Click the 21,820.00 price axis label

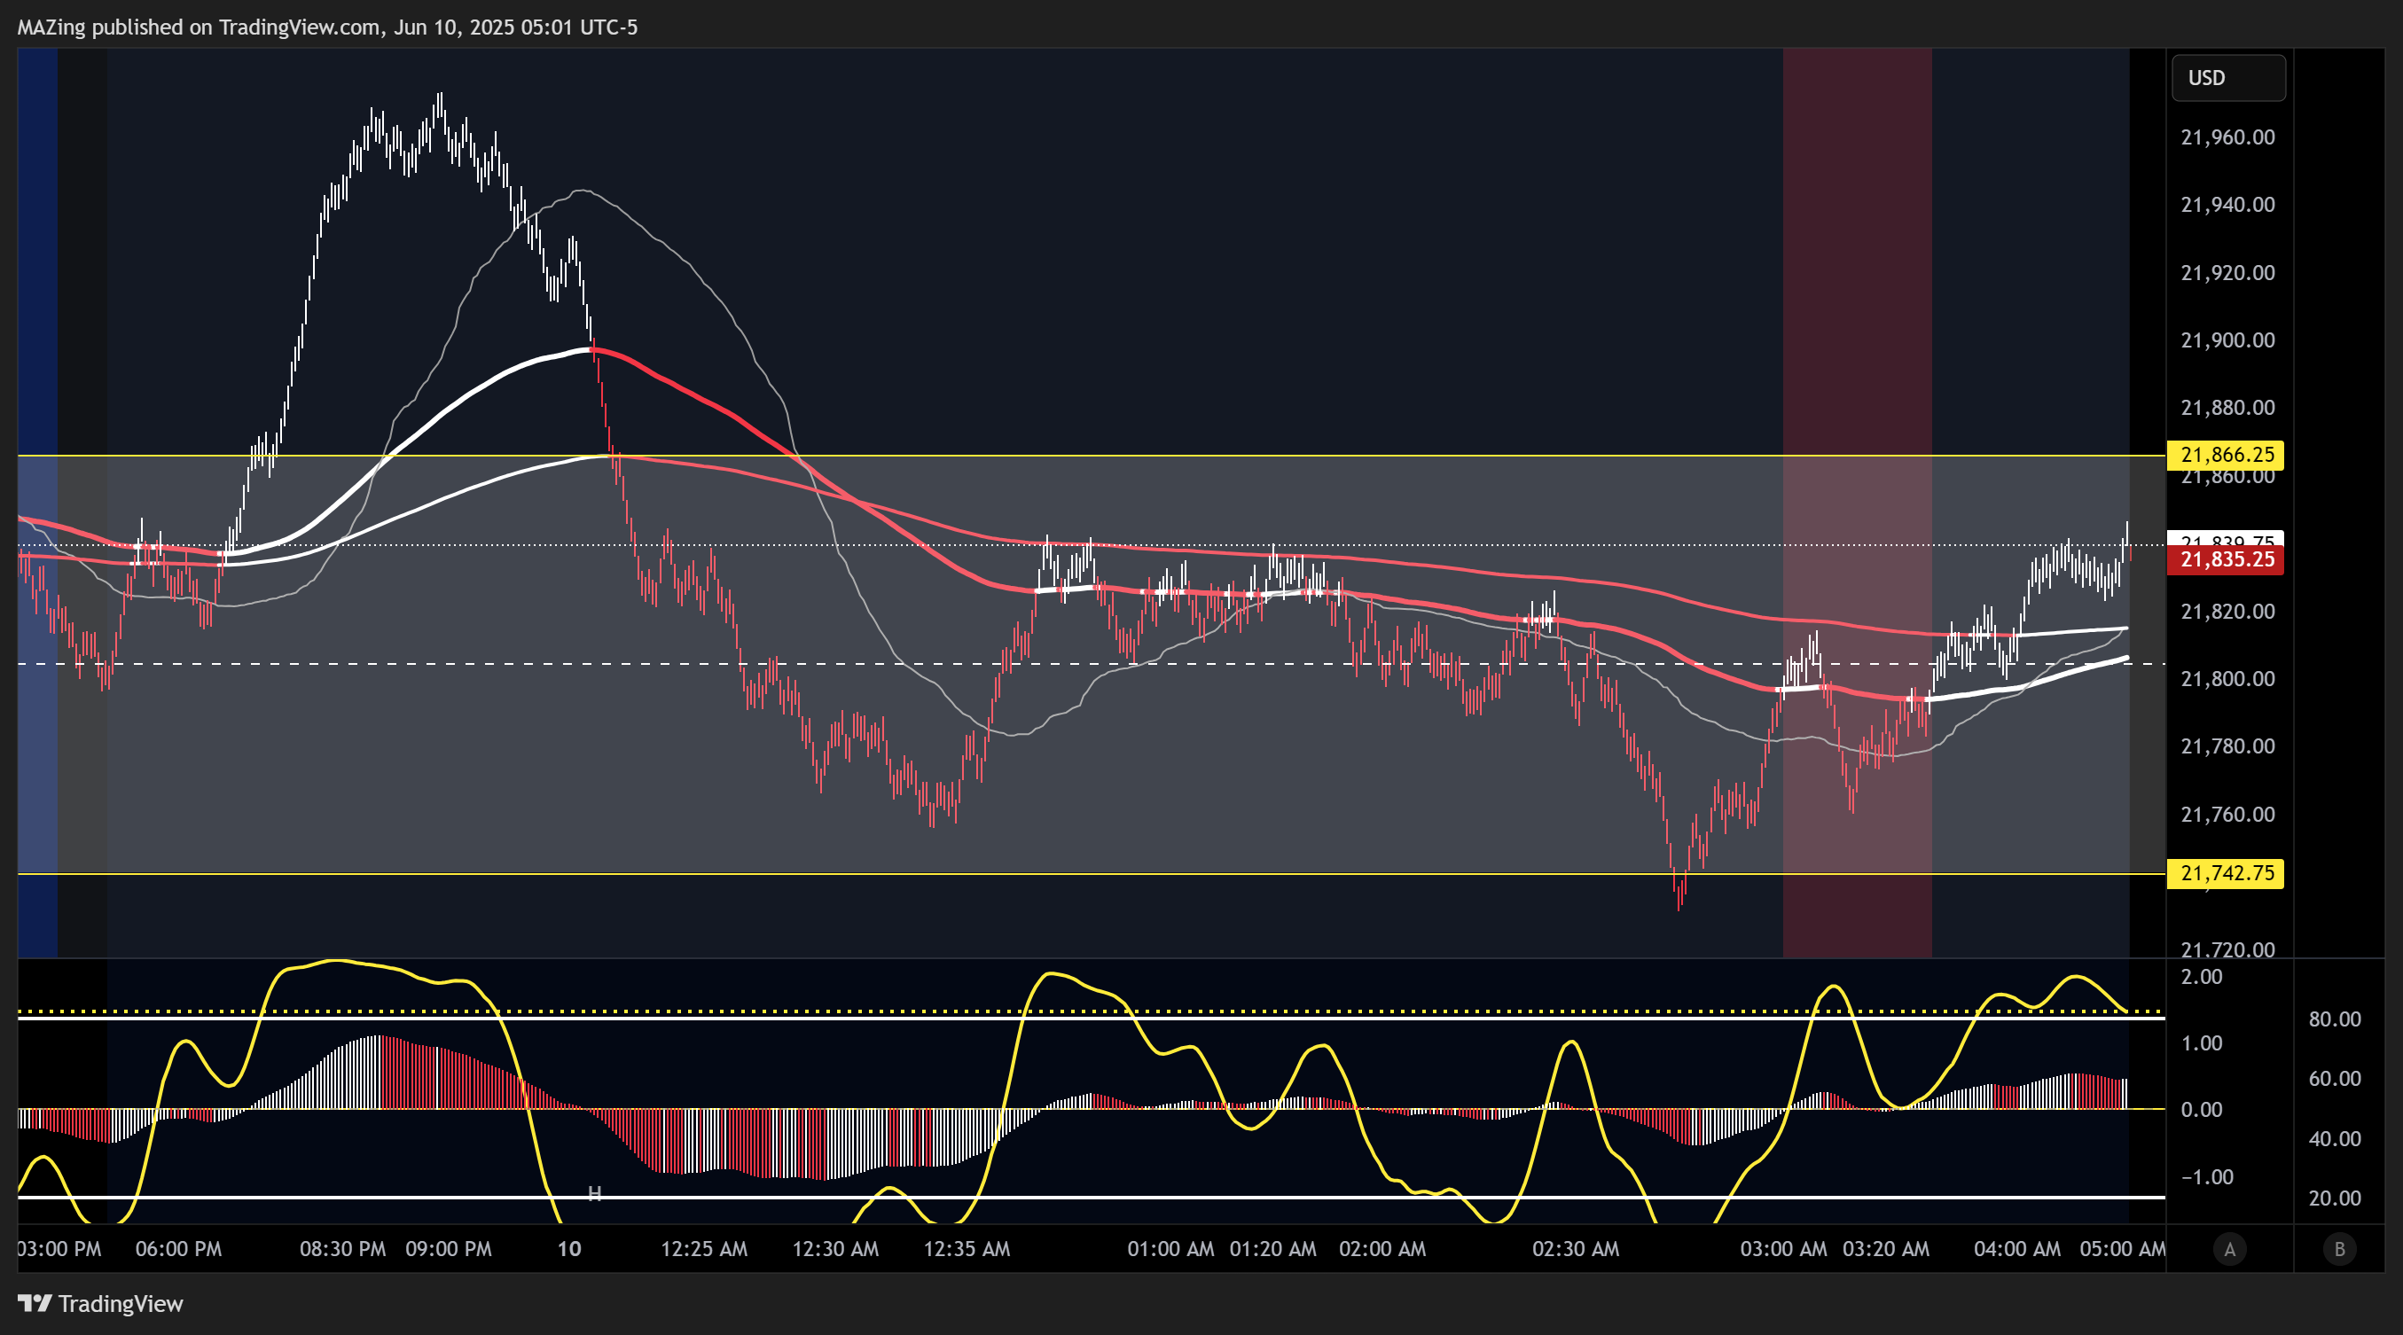2227,611
